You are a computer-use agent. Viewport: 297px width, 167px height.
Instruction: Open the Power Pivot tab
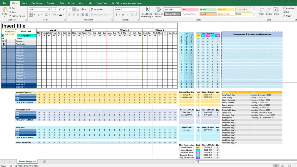pos(102,3)
